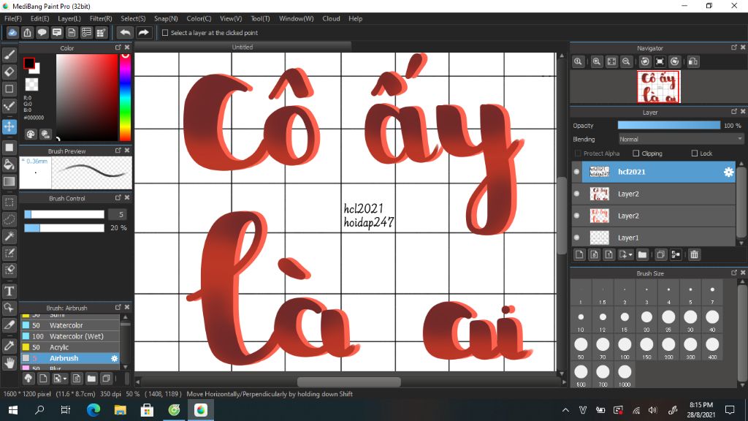Undock the Brush Preview panel
The height and width of the screenshot is (421, 748).
pyautogui.click(x=118, y=151)
